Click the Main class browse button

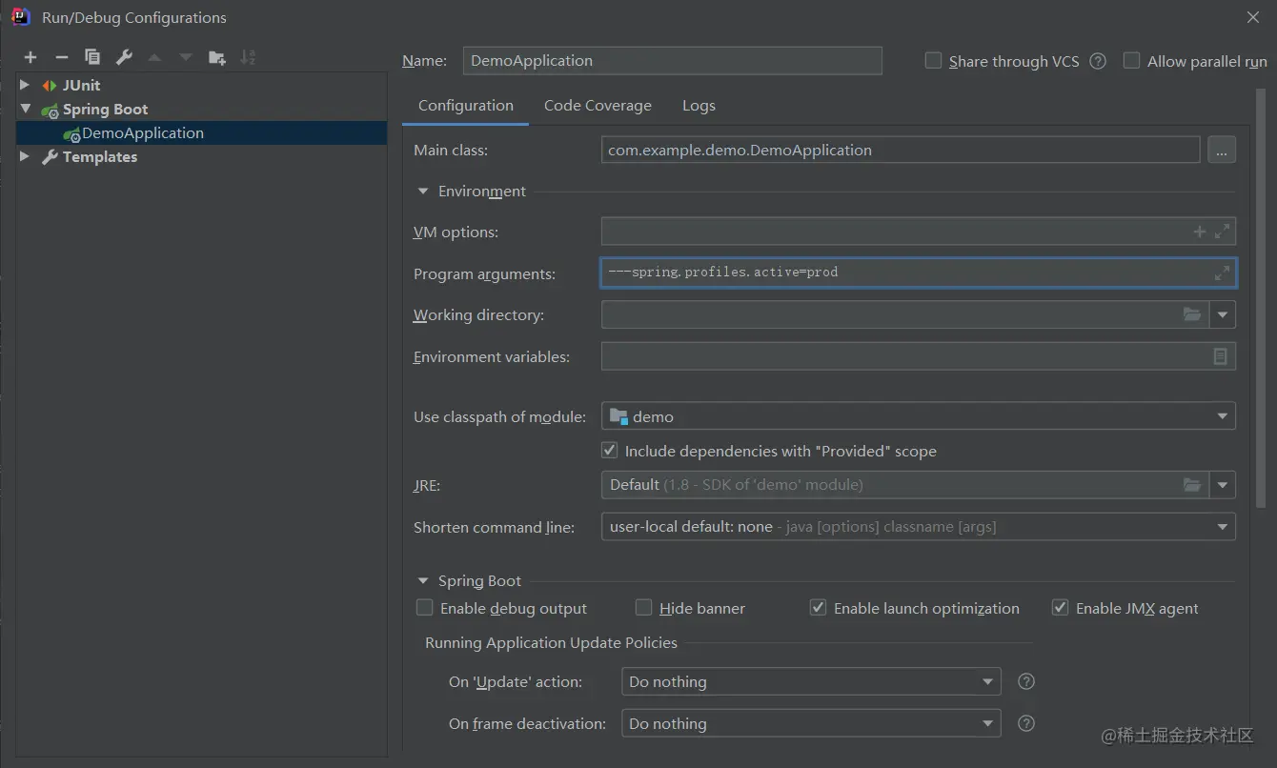point(1222,151)
